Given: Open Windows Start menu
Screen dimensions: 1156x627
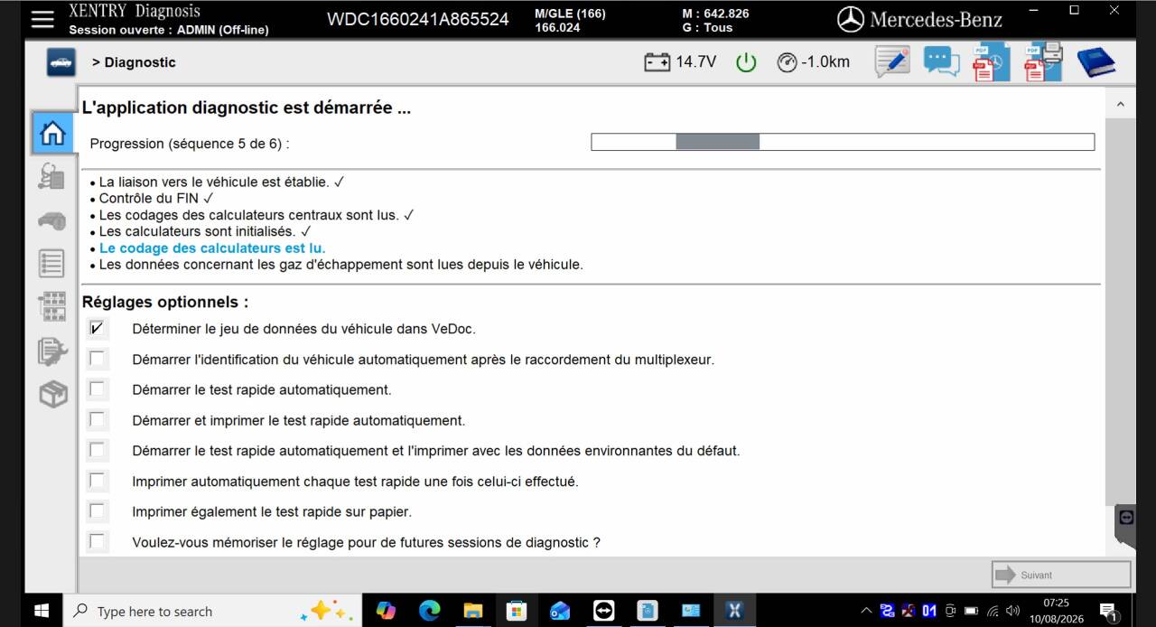Looking at the screenshot, I should click(x=42, y=611).
